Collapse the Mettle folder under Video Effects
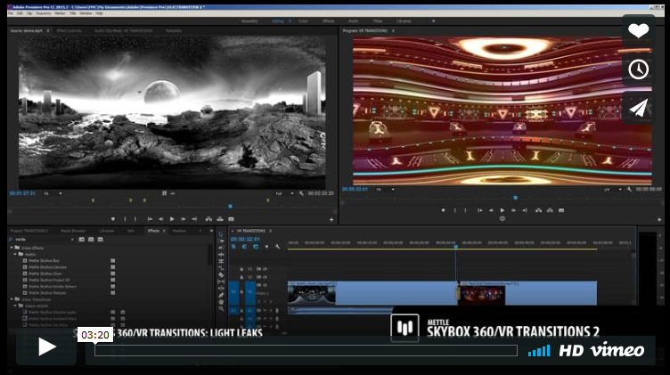This screenshot has height=375, width=670. [x=15, y=254]
